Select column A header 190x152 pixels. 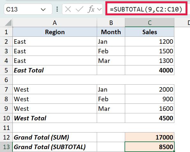55,23
